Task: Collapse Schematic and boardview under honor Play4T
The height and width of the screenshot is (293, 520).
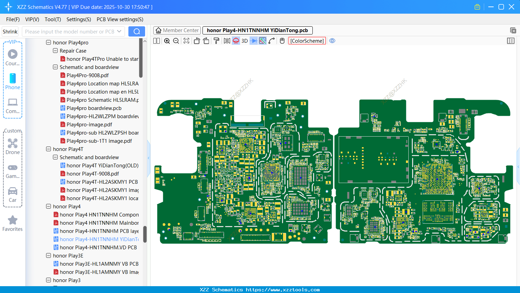Action: (x=55, y=157)
